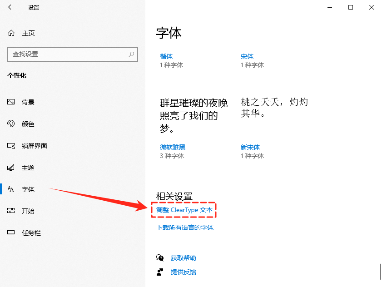Click the 获取帮助 question mark icon

160,257
